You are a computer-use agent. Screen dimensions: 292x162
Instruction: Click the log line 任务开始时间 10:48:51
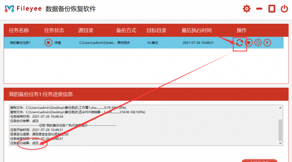pos(36,130)
